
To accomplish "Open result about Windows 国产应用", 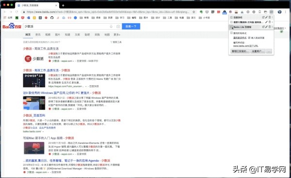I will click(x=62, y=93).
